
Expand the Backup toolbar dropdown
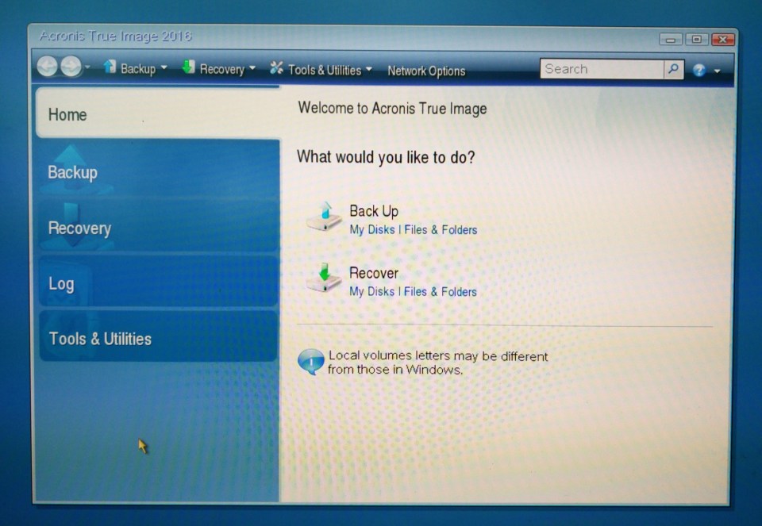click(164, 68)
